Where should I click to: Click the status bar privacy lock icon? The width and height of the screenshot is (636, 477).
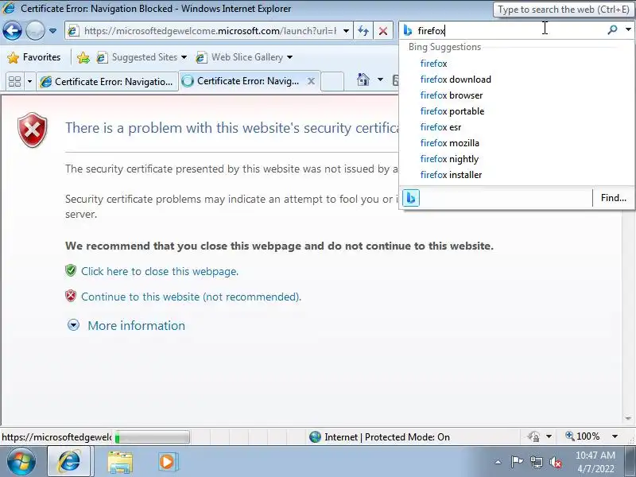click(533, 436)
